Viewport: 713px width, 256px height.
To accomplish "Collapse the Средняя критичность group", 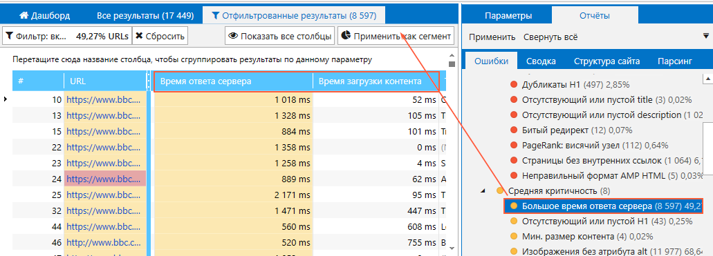I will [x=483, y=191].
